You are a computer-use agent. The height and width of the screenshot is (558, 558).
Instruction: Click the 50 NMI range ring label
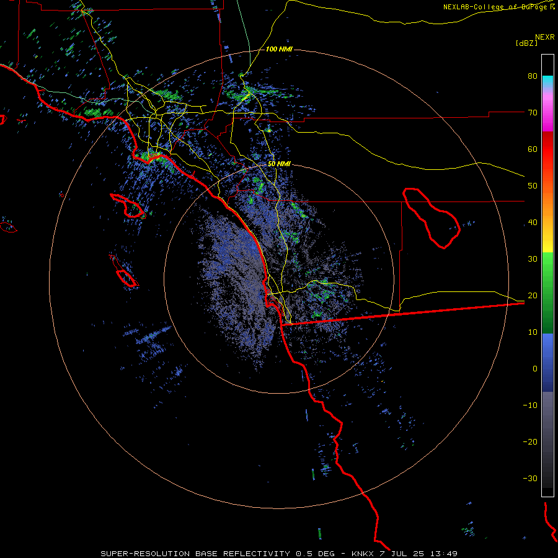point(279,164)
